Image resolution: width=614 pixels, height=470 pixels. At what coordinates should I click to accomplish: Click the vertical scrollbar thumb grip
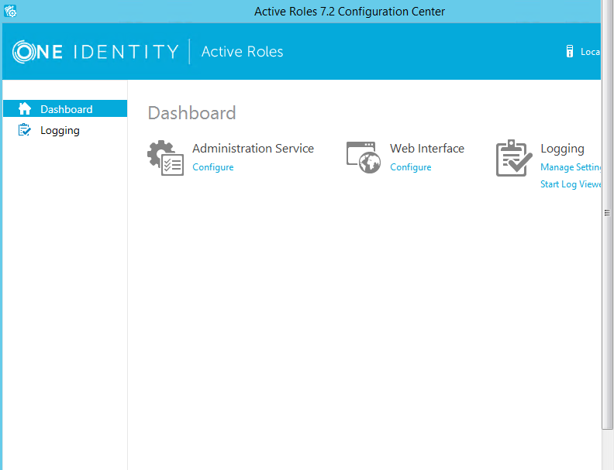point(607,213)
